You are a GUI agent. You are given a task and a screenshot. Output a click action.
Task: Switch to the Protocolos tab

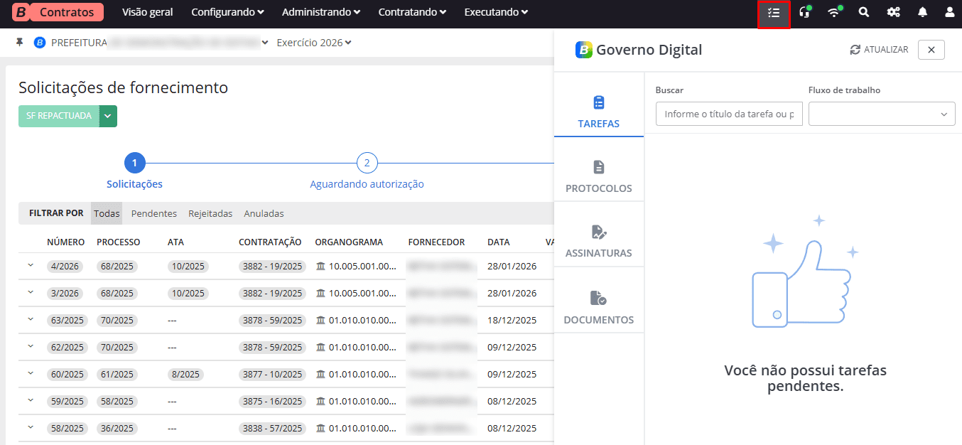[x=598, y=176]
